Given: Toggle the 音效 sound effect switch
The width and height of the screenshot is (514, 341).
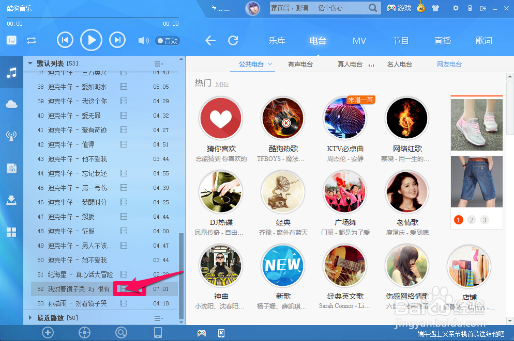Looking at the screenshot, I should pyautogui.click(x=167, y=41).
